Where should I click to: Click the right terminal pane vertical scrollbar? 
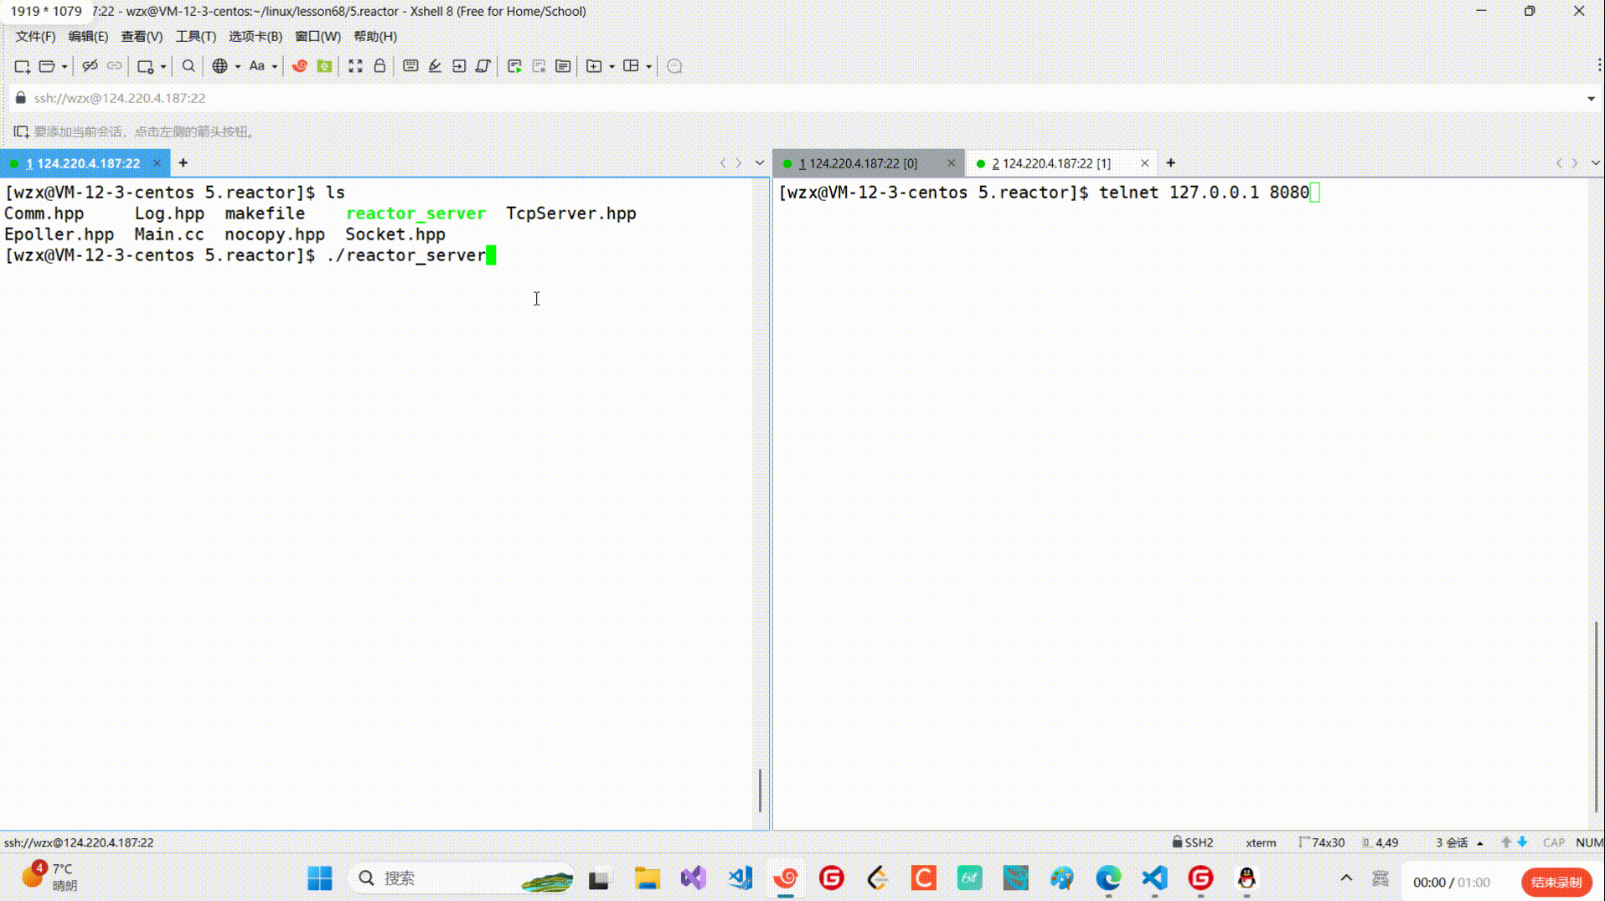click(x=1596, y=716)
